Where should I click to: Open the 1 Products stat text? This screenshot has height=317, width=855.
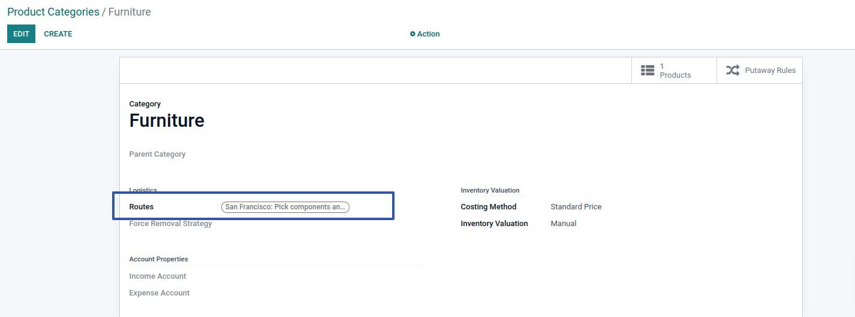[x=675, y=71]
